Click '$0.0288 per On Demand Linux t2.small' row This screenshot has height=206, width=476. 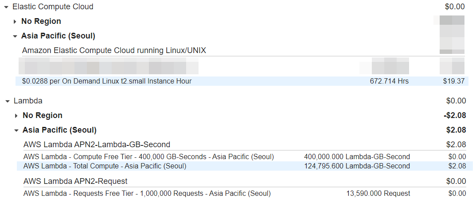[242, 81]
